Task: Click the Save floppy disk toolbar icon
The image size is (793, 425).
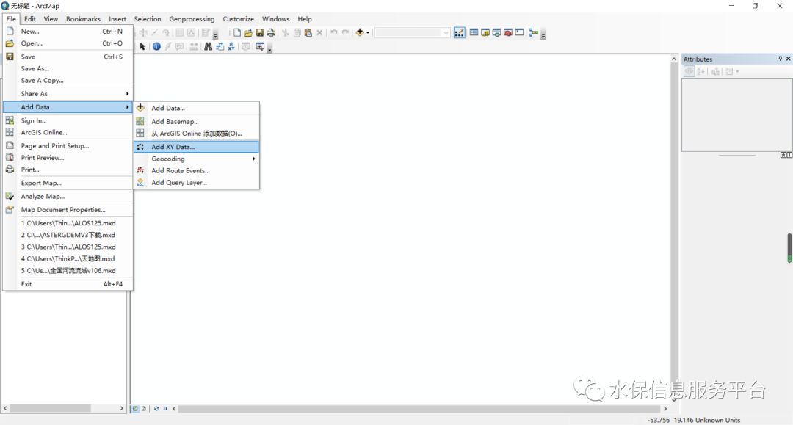Action: [259, 33]
